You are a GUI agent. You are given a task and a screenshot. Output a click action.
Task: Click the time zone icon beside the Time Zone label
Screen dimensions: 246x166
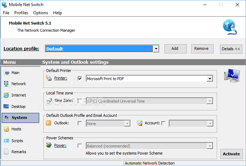49,101
